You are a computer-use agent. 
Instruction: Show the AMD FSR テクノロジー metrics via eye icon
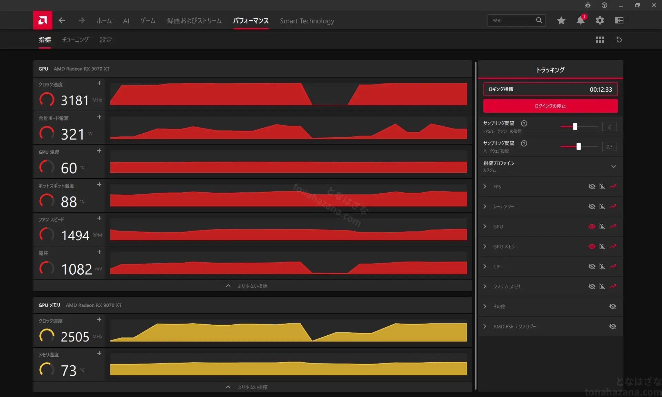tap(613, 326)
